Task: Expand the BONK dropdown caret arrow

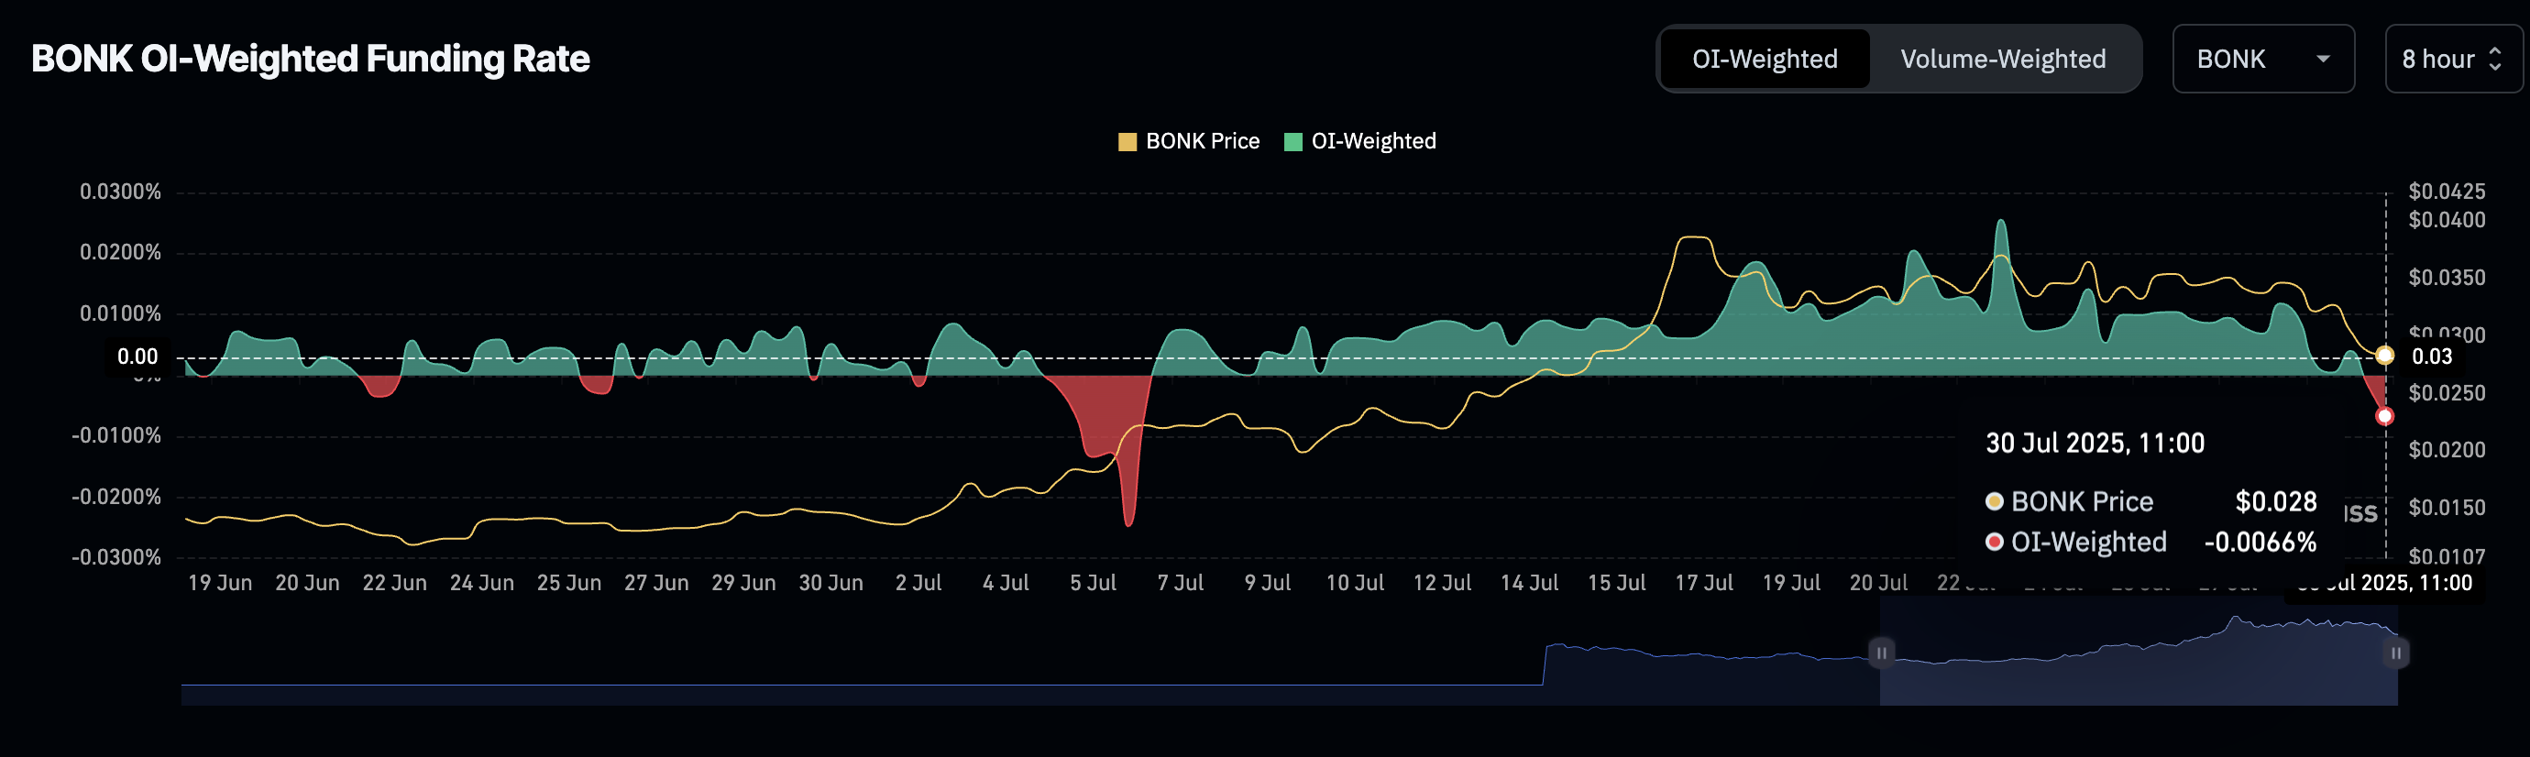Action: (x=2323, y=59)
